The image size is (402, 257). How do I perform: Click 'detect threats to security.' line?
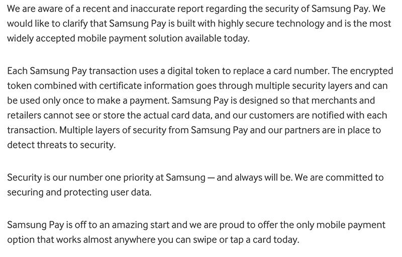coord(61,145)
